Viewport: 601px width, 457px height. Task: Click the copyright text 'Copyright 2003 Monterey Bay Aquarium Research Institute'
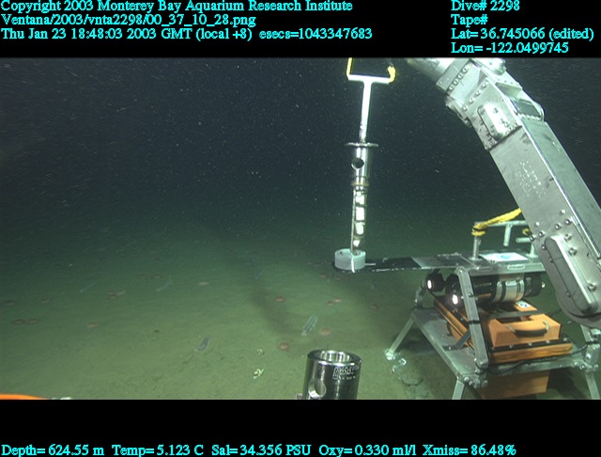click(x=177, y=7)
